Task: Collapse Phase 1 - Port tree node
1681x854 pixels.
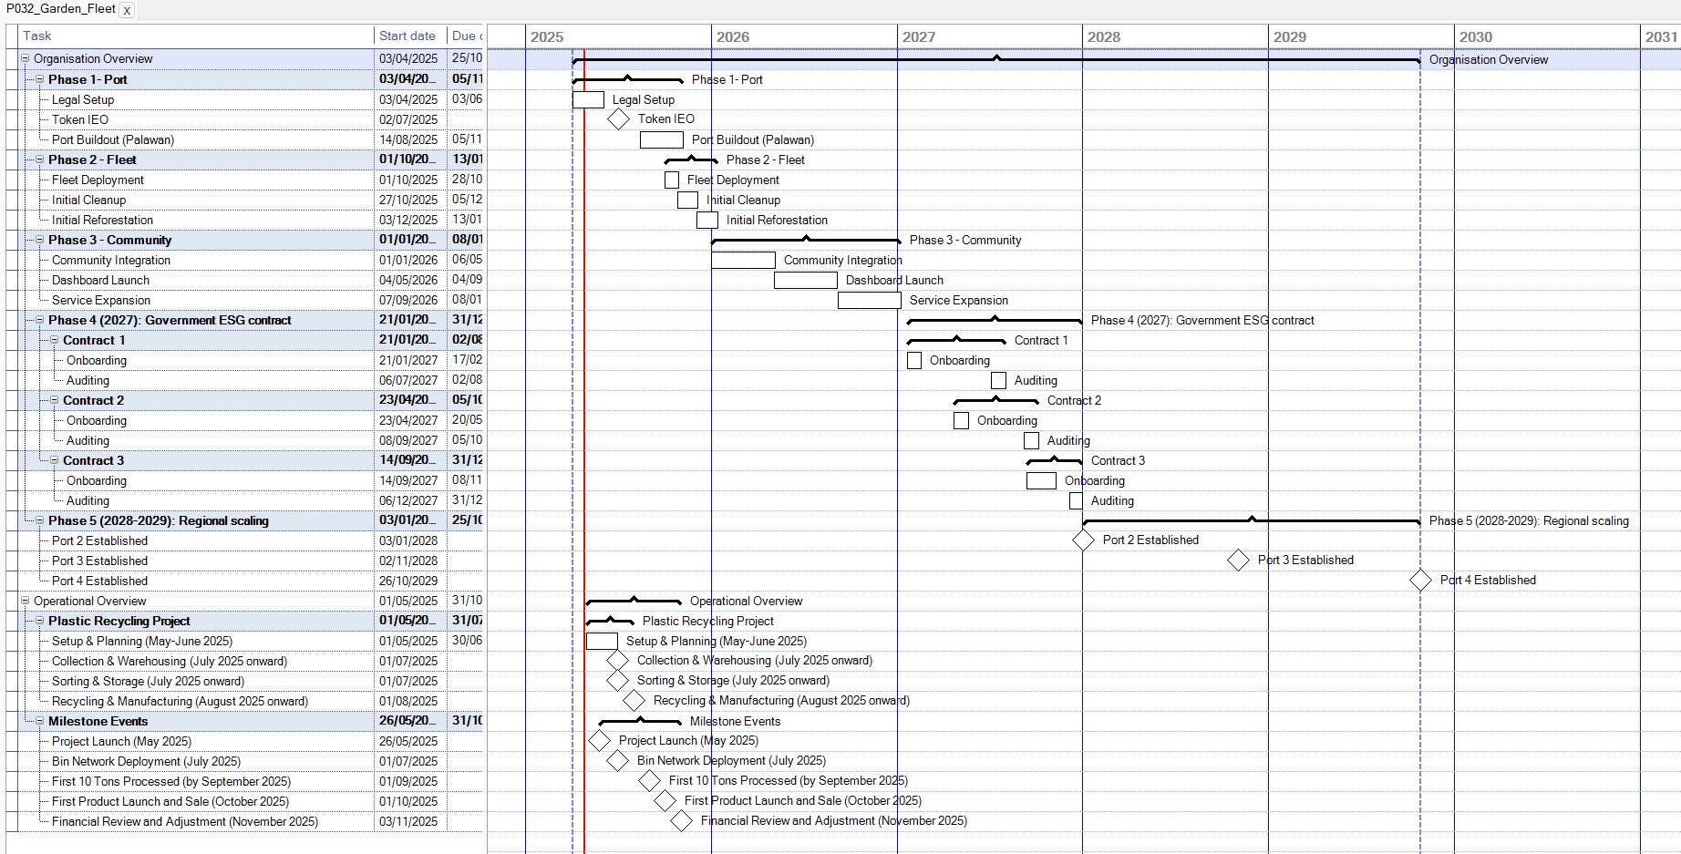Action: pyautogui.click(x=40, y=80)
